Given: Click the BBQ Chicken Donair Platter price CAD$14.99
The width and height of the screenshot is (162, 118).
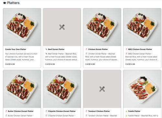Looking at the screenshot, I should point(130,64).
